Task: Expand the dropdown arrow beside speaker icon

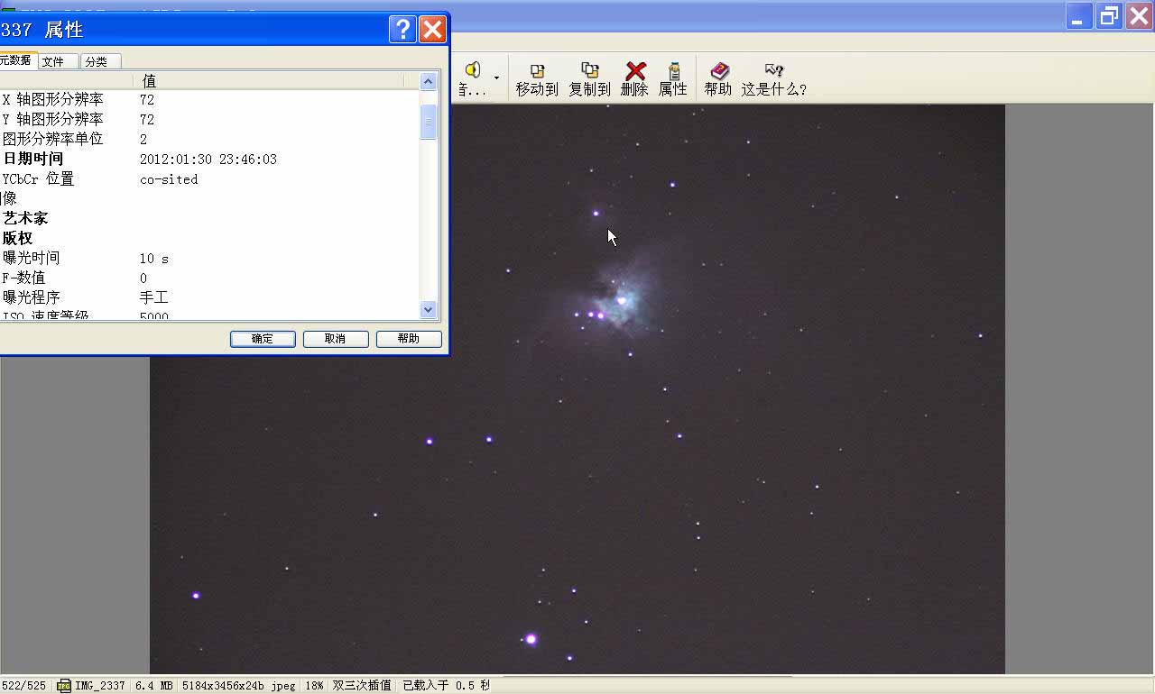Action: tap(496, 78)
